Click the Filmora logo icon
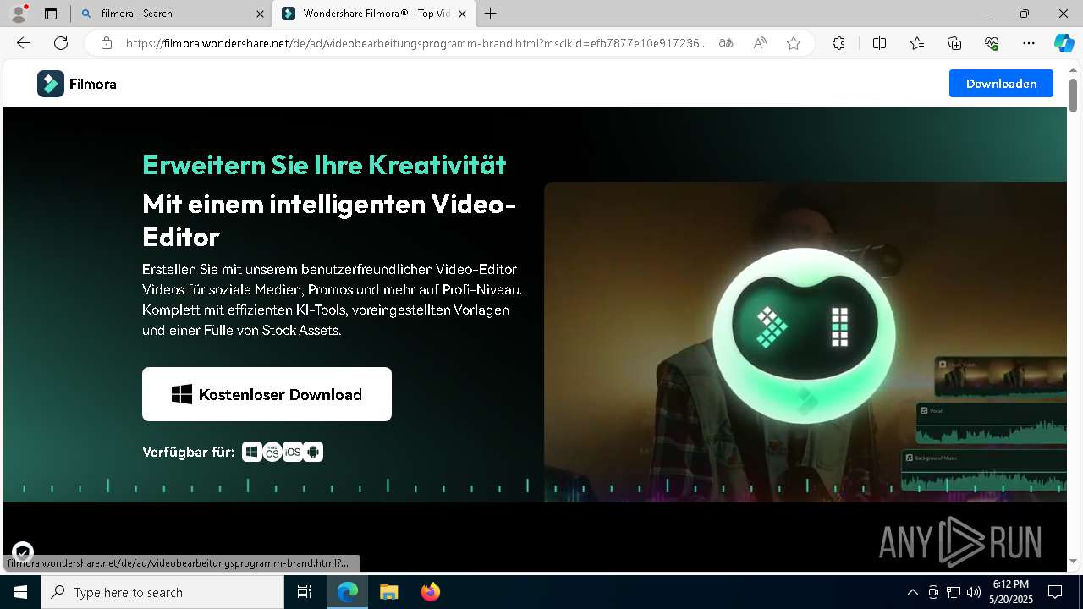This screenshot has width=1083, height=609. (51, 84)
